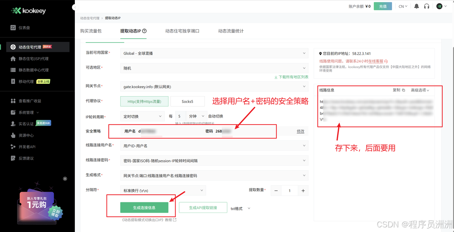454x232 pixels.
Task: Select the Http(支持Https流量) protocol option
Action: tap(144, 101)
